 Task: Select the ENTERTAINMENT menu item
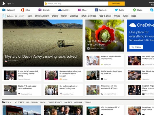coord(42,16)
